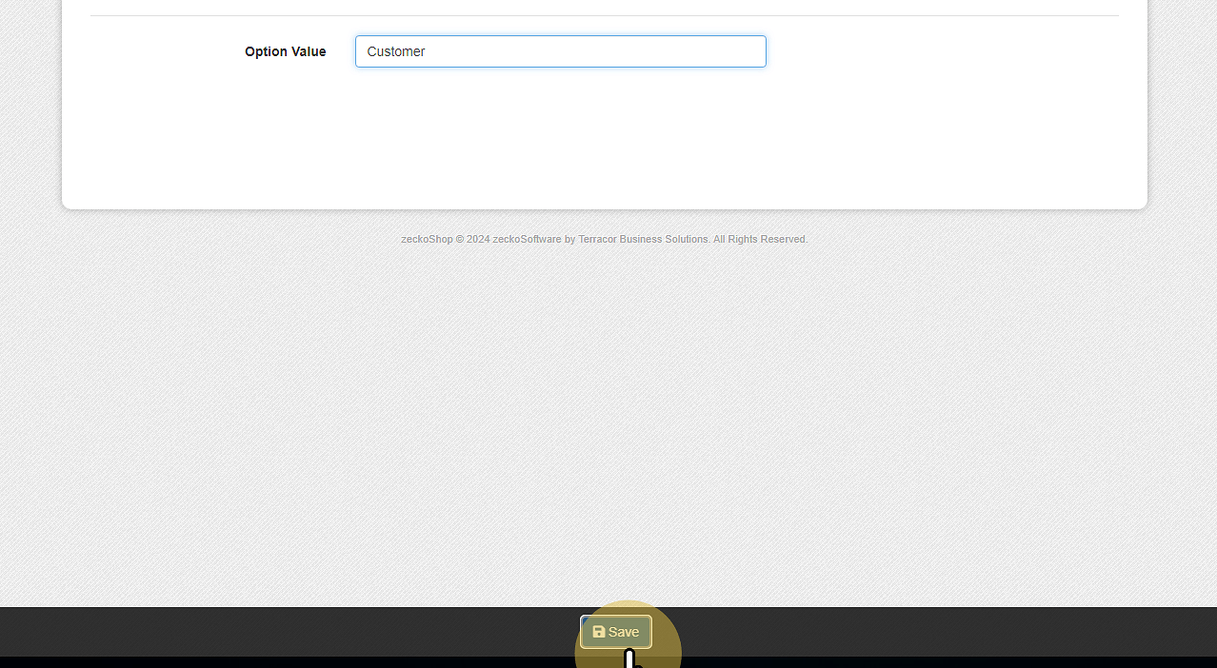Click the zeckoShop copyright footer text

tap(605, 239)
